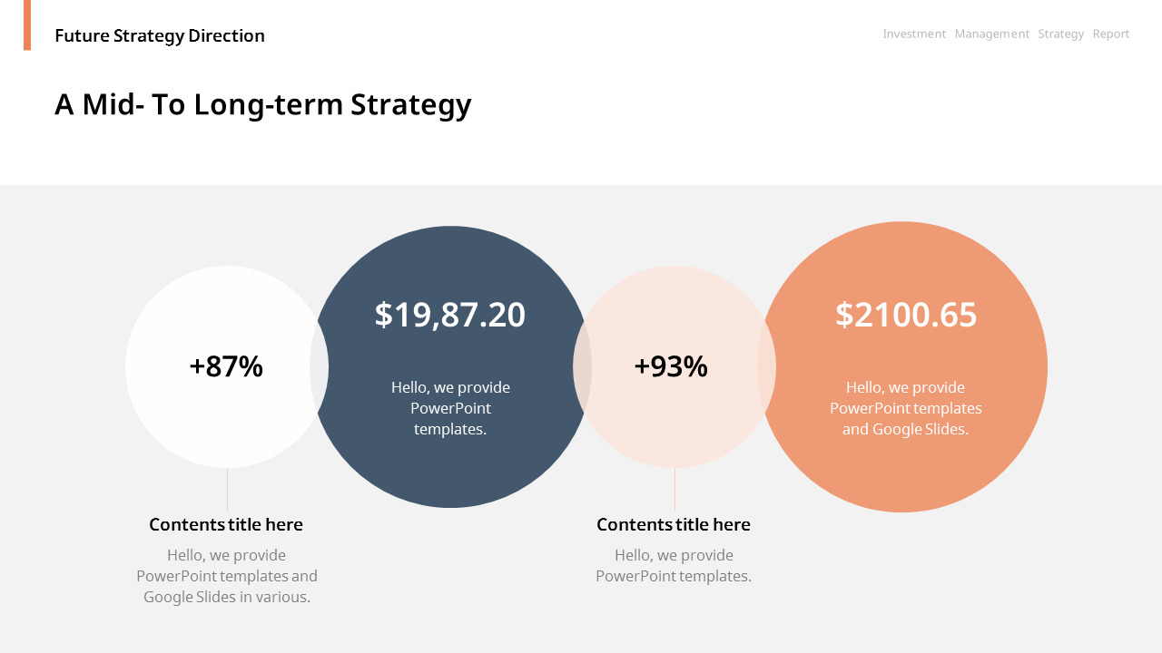Select the orange accent bar beside the header
1162x653 pixels.
(27, 24)
